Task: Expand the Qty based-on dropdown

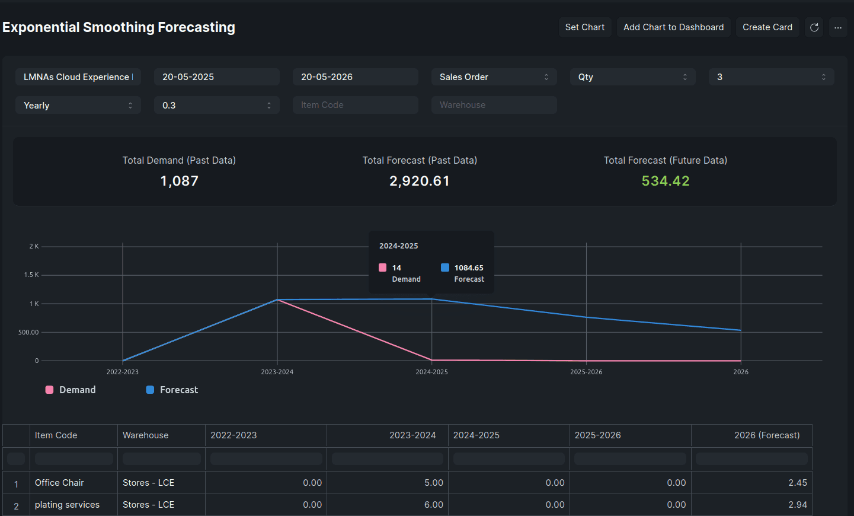Action: (x=632, y=77)
